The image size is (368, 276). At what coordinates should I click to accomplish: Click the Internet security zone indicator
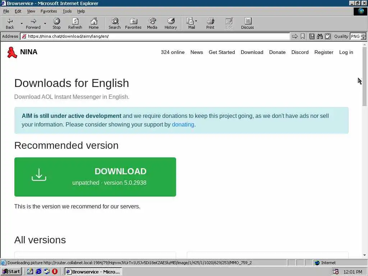coord(325,263)
